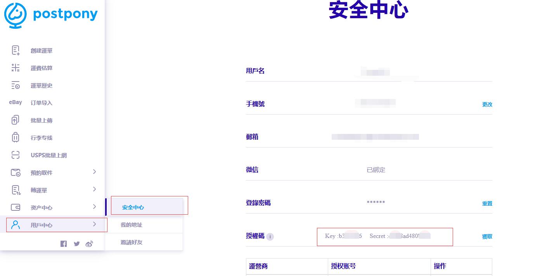Select 我的地址 in the submenu
Screen dimensions: 540x276
[x=132, y=225]
